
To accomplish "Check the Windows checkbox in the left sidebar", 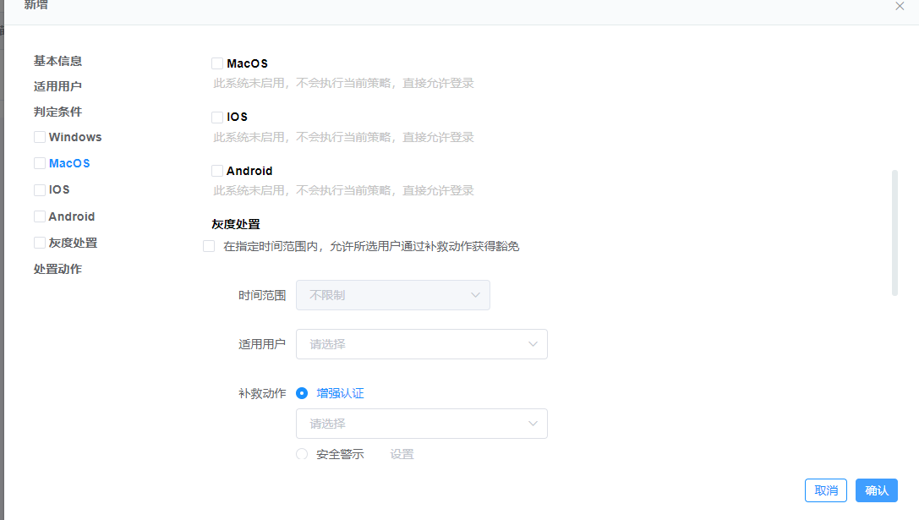I will (39, 136).
